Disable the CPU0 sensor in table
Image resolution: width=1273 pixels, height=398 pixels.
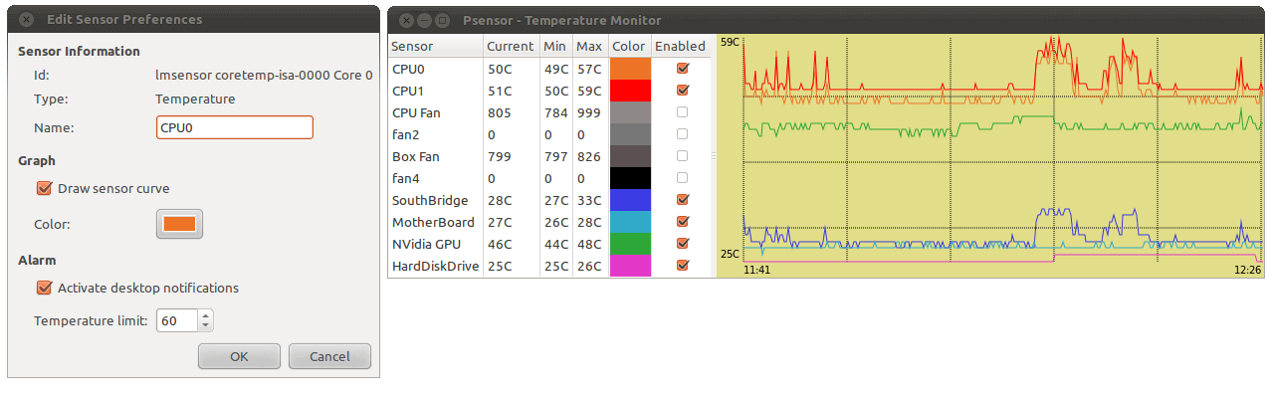pos(682,69)
